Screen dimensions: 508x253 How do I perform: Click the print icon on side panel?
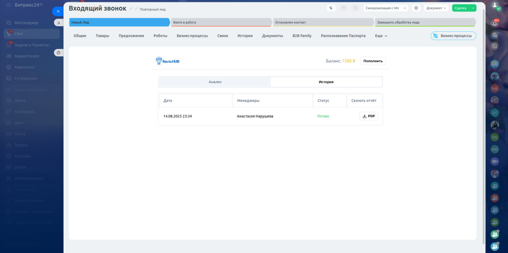tap(58, 52)
